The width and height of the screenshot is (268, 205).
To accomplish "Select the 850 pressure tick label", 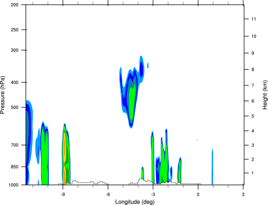I will tap(15, 167).
